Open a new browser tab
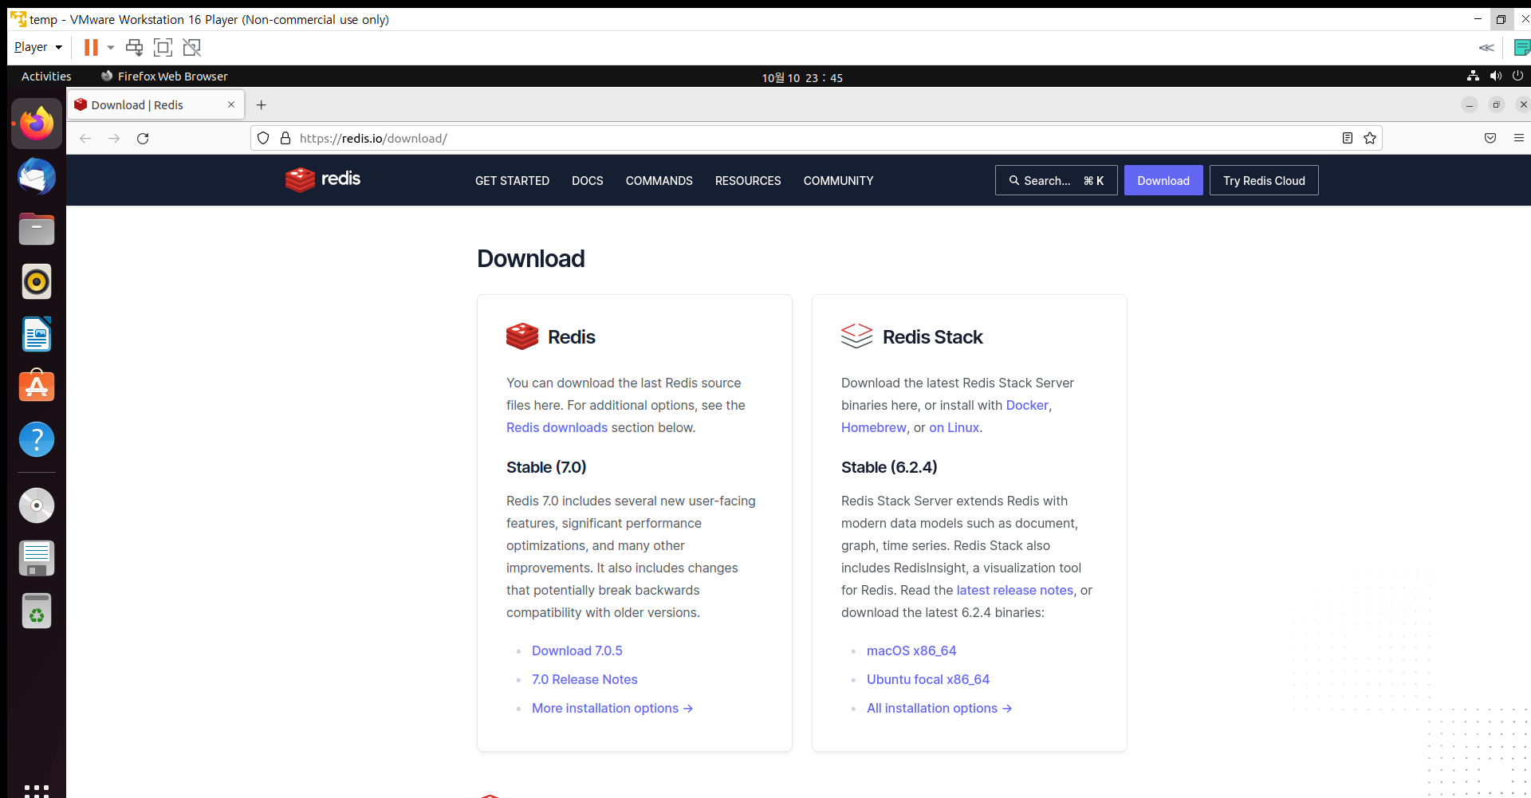The image size is (1531, 798). pos(261,105)
